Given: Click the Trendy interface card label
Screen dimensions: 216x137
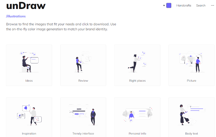Looking at the screenshot, I should [83, 134].
